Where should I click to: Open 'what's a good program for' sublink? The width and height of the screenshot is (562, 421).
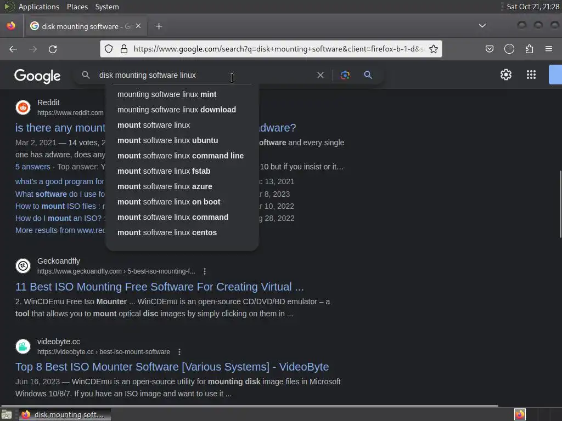click(x=60, y=181)
